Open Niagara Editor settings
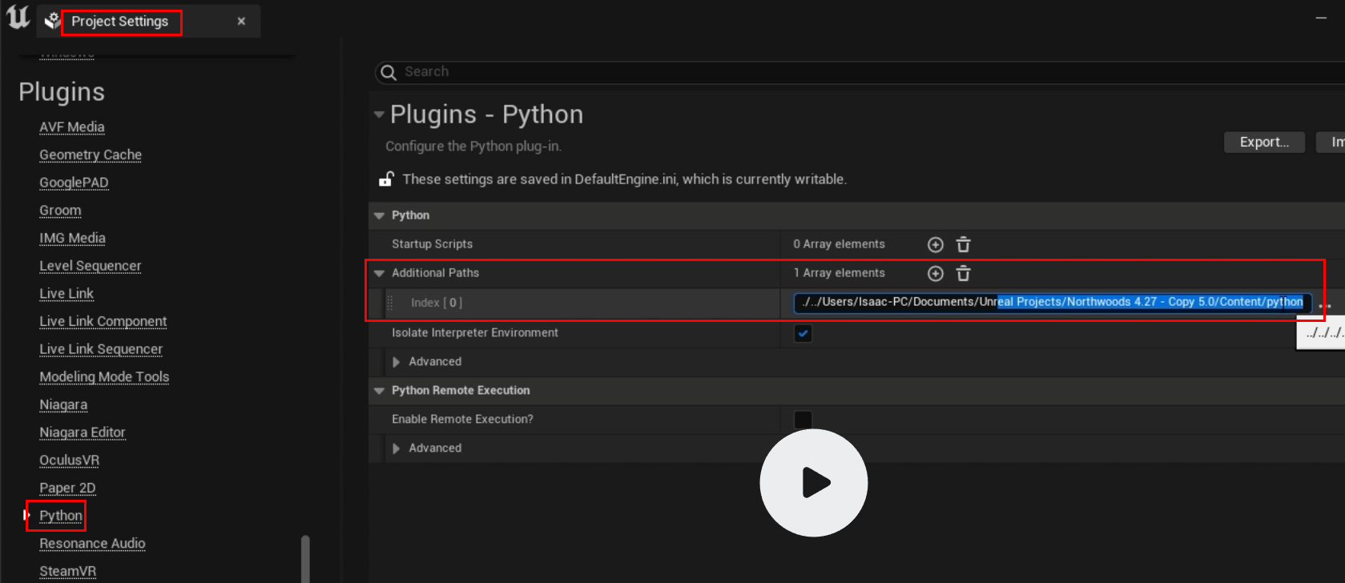Viewport: 1345px width, 583px height. click(83, 432)
